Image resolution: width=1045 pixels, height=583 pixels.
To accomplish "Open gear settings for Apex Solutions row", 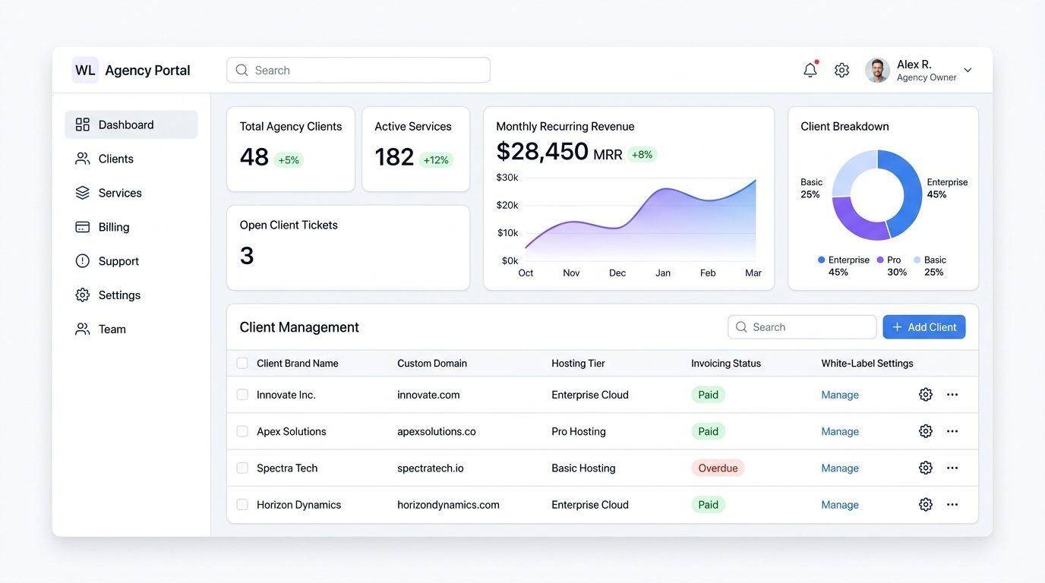I will click(x=925, y=431).
